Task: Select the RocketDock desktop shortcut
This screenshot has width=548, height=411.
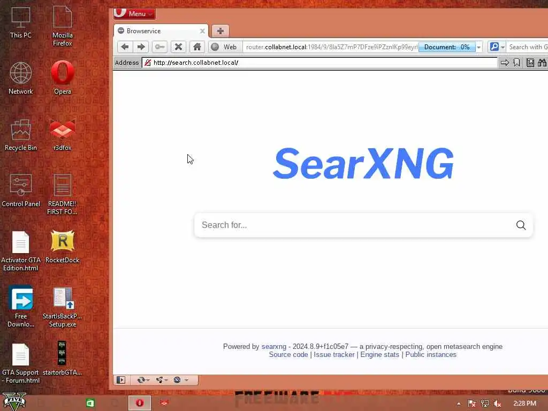Action: 62,246
